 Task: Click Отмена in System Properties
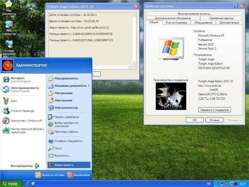pyautogui.click(x=214, y=120)
